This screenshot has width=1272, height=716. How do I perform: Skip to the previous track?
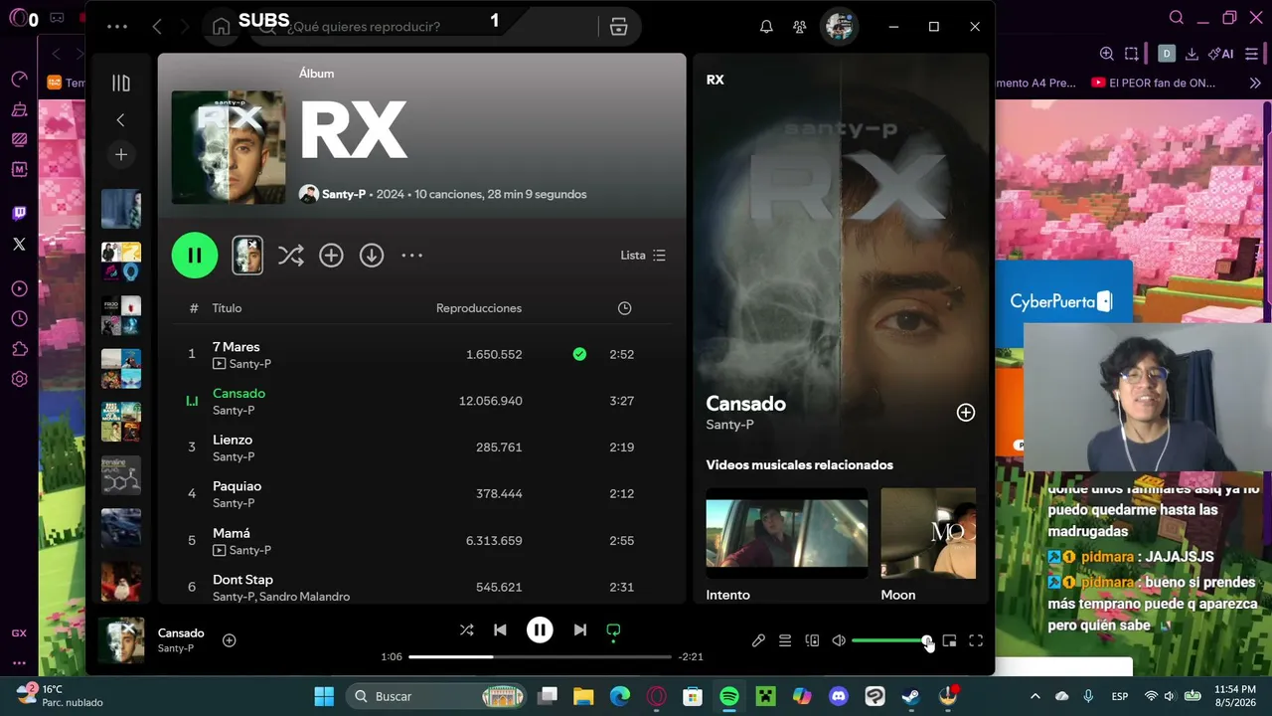pos(500,629)
